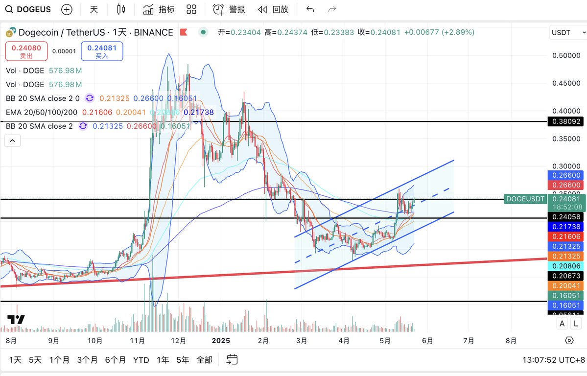Click 0.20673 black price label
587x376 pixels.
pos(566,276)
